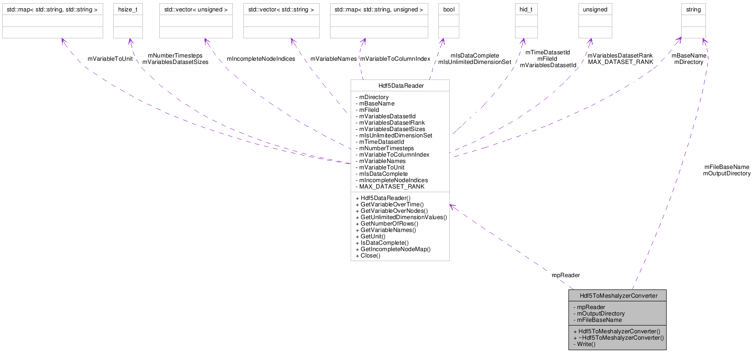The width and height of the screenshot is (752, 352).
Task: Click the mOutputDirectory edge label
Action: coord(727,173)
